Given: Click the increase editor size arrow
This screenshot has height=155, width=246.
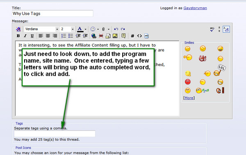Looking at the screenshot, I should (219, 31).
